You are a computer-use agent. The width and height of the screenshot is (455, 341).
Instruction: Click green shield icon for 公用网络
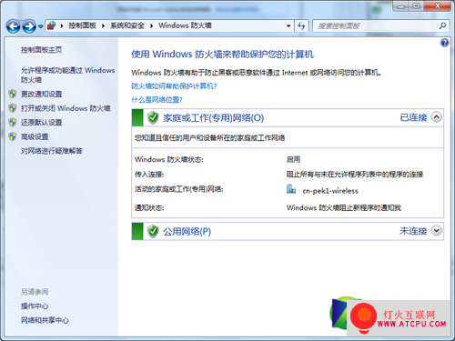point(153,231)
